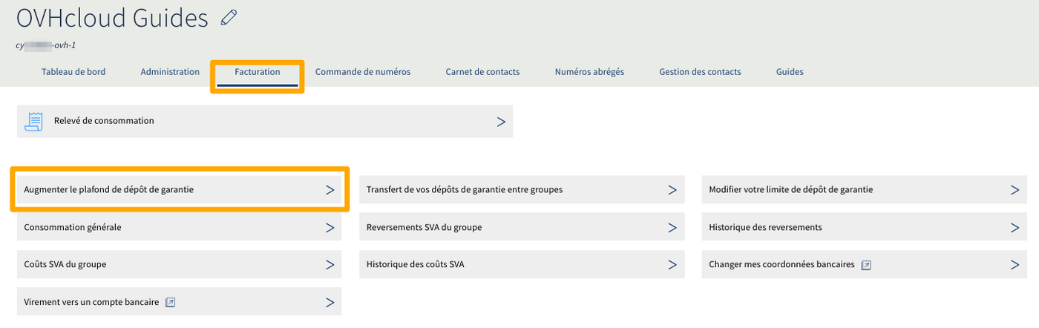This screenshot has height=328, width=1039.
Task: Open the Carnet de contacts tab
Action: [482, 72]
